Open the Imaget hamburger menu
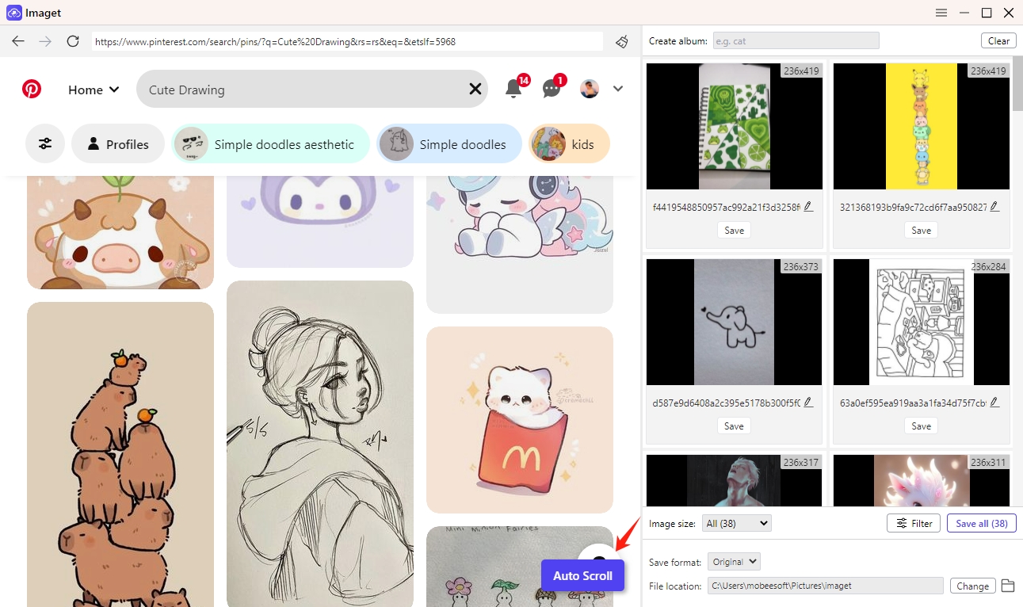Screen dimensions: 1023x607 [x=941, y=12]
